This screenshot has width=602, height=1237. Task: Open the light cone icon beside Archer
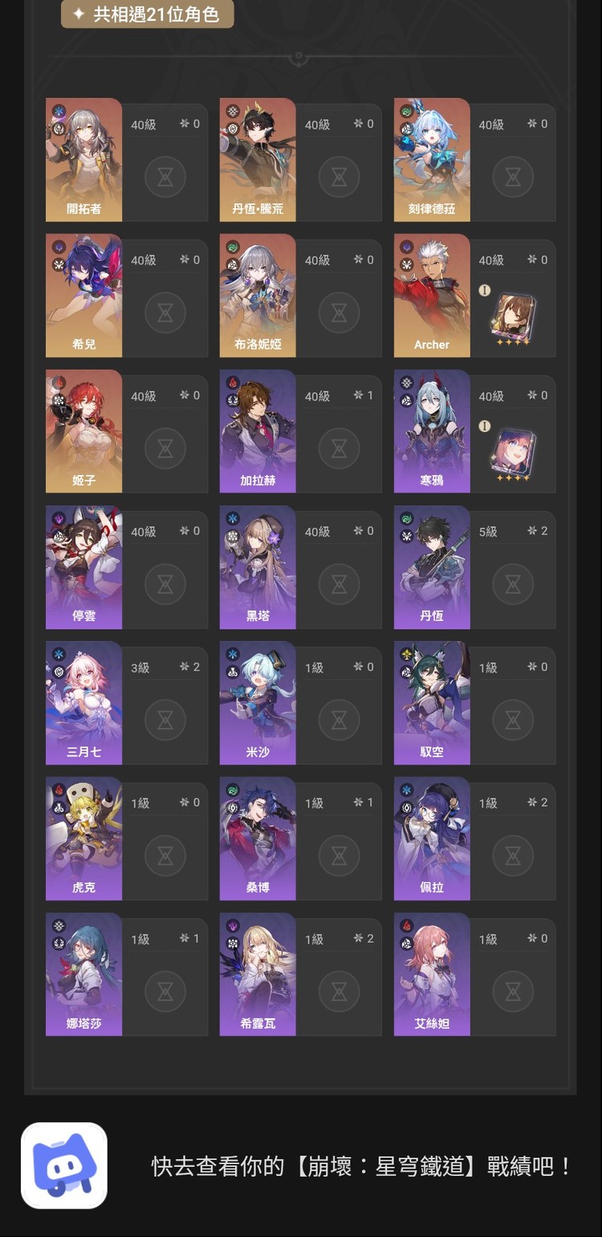click(x=513, y=319)
